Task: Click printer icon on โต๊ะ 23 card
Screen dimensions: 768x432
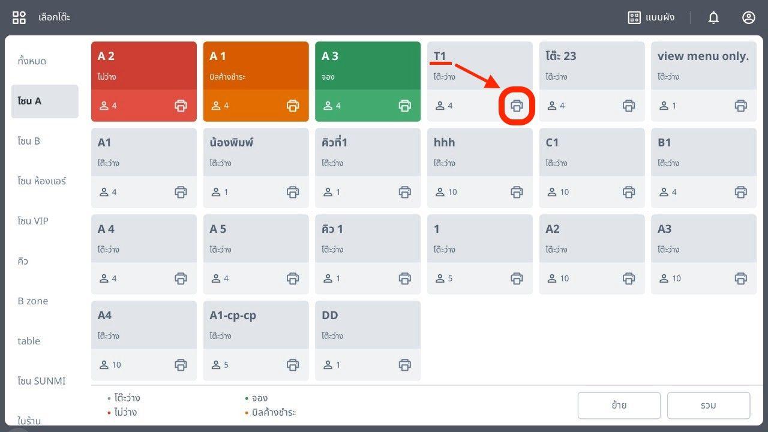Action: tap(629, 106)
